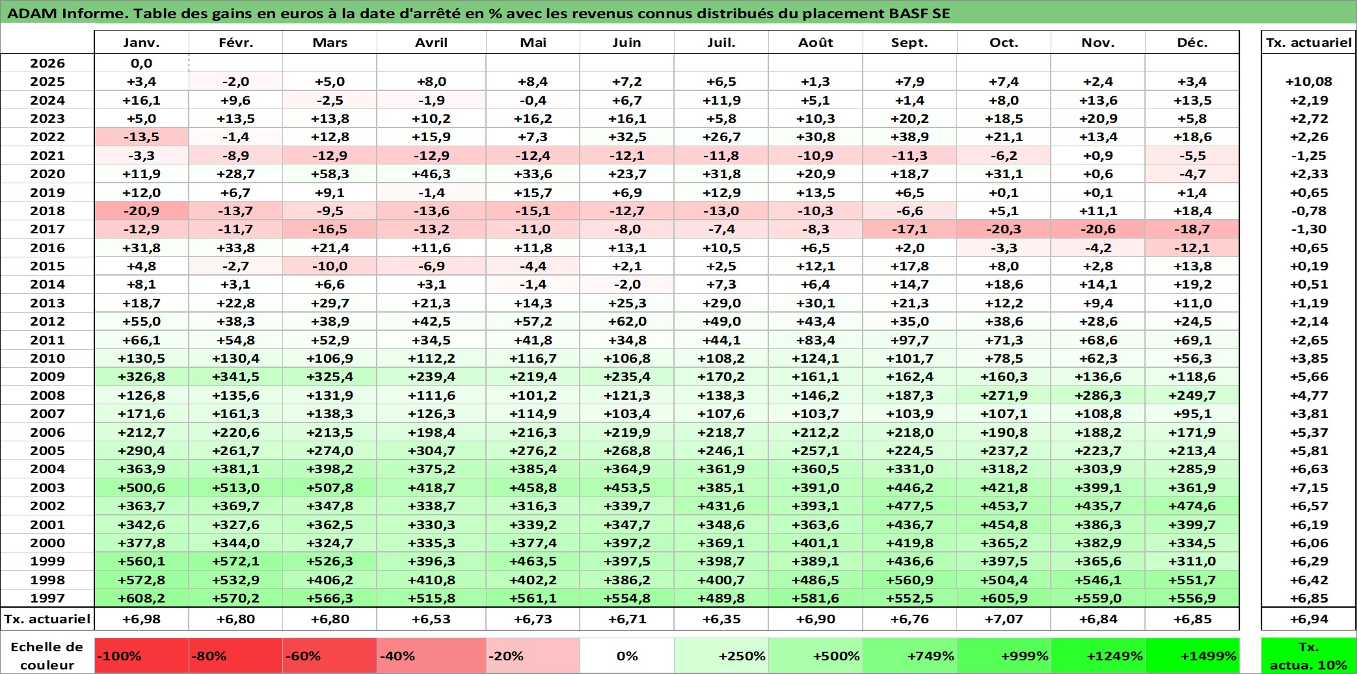
Task: Select the '+271,9' cell for October 2008
Action: (x=1004, y=395)
